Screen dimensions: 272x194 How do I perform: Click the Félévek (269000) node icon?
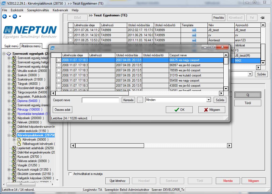pos(14,122)
